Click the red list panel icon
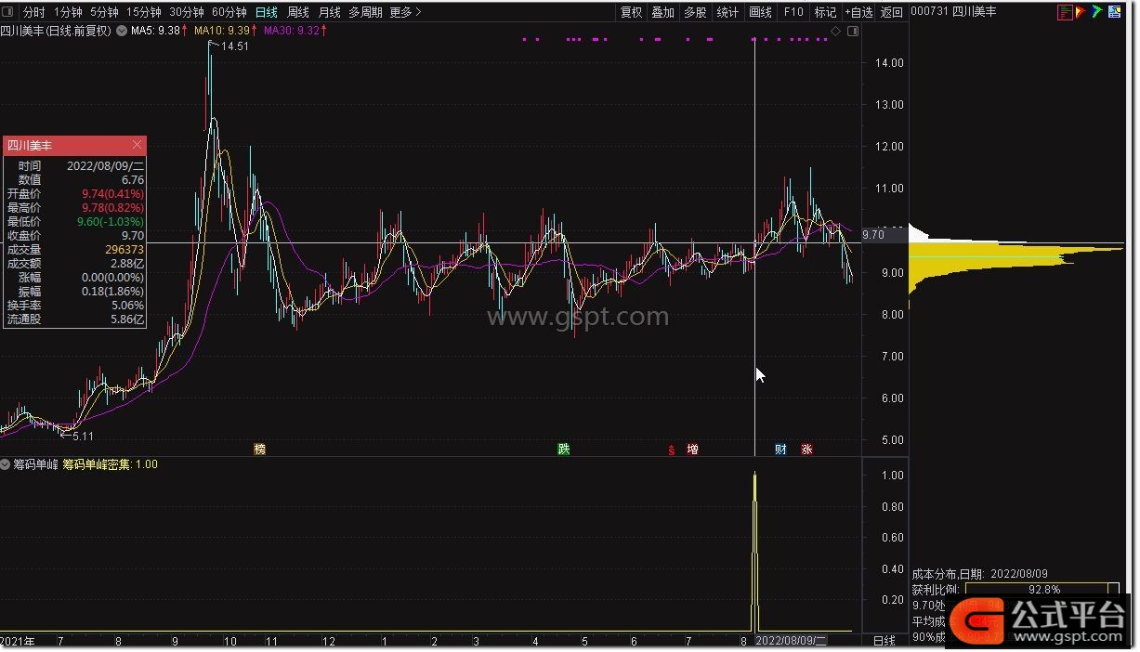 pyautogui.click(x=1065, y=12)
